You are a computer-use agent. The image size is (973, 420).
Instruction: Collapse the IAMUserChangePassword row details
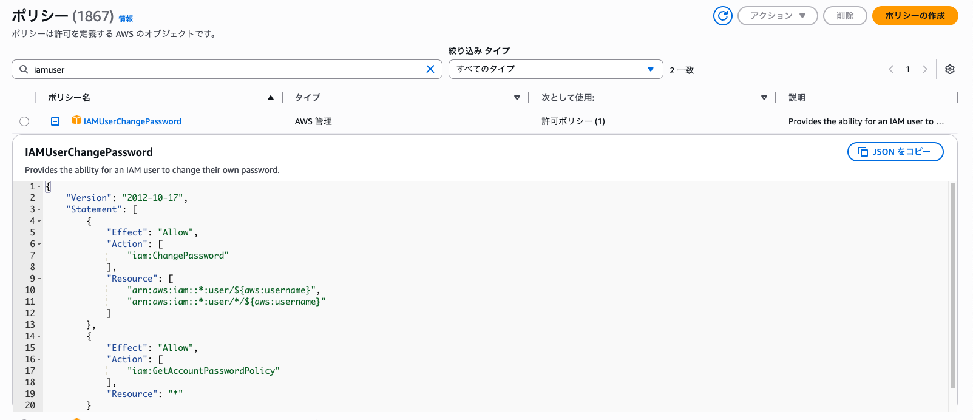[x=55, y=121]
